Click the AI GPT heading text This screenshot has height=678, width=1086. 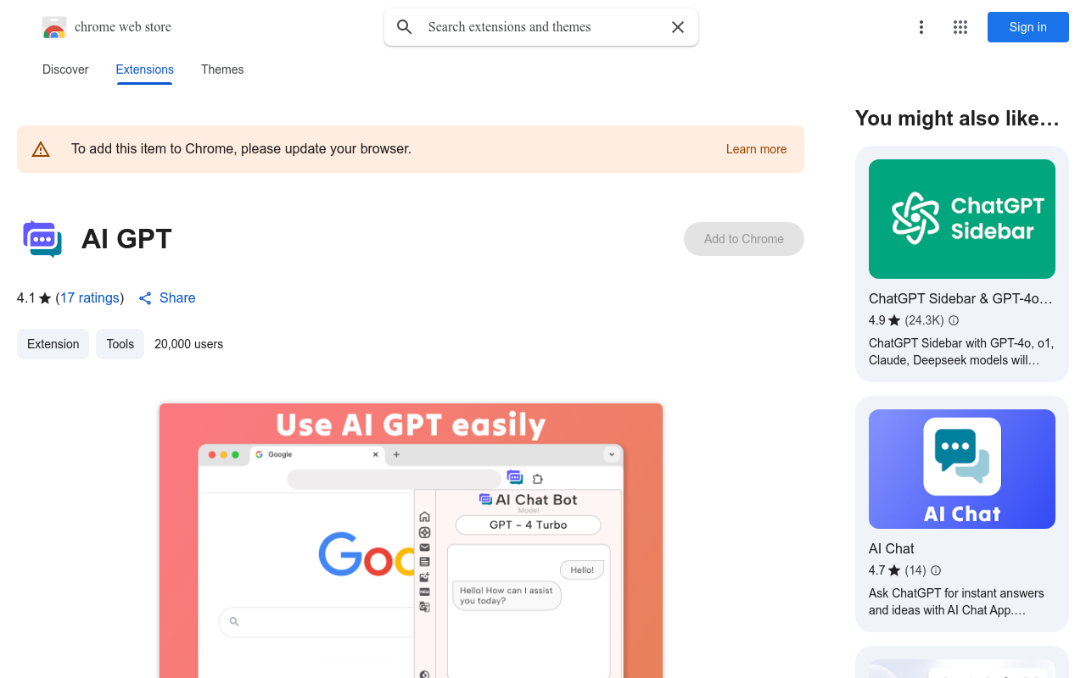point(126,239)
